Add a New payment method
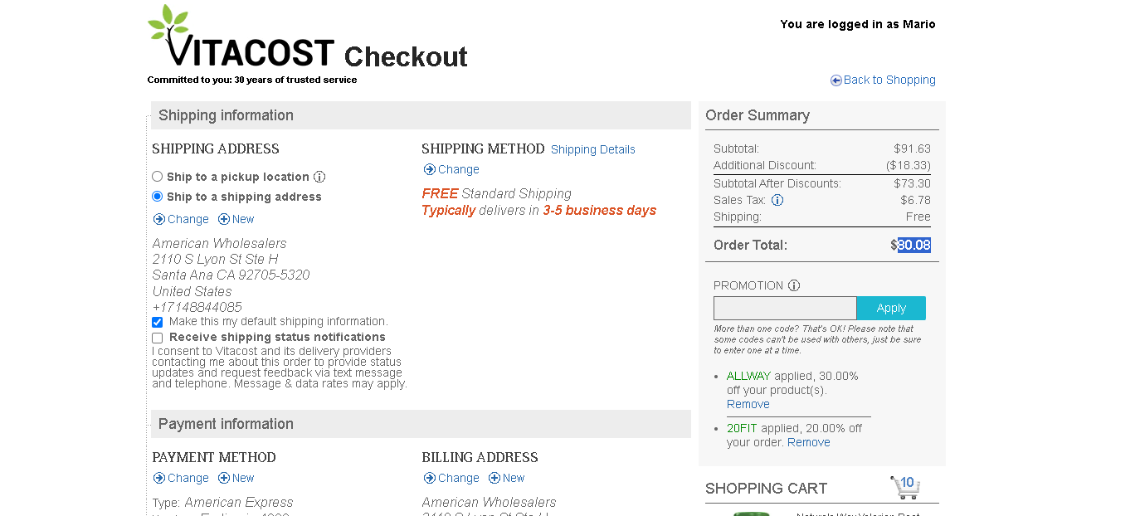The height and width of the screenshot is (516, 1140). (x=243, y=478)
